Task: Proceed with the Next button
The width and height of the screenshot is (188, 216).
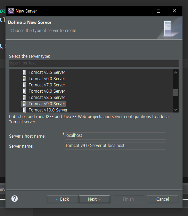Action: click(95, 199)
